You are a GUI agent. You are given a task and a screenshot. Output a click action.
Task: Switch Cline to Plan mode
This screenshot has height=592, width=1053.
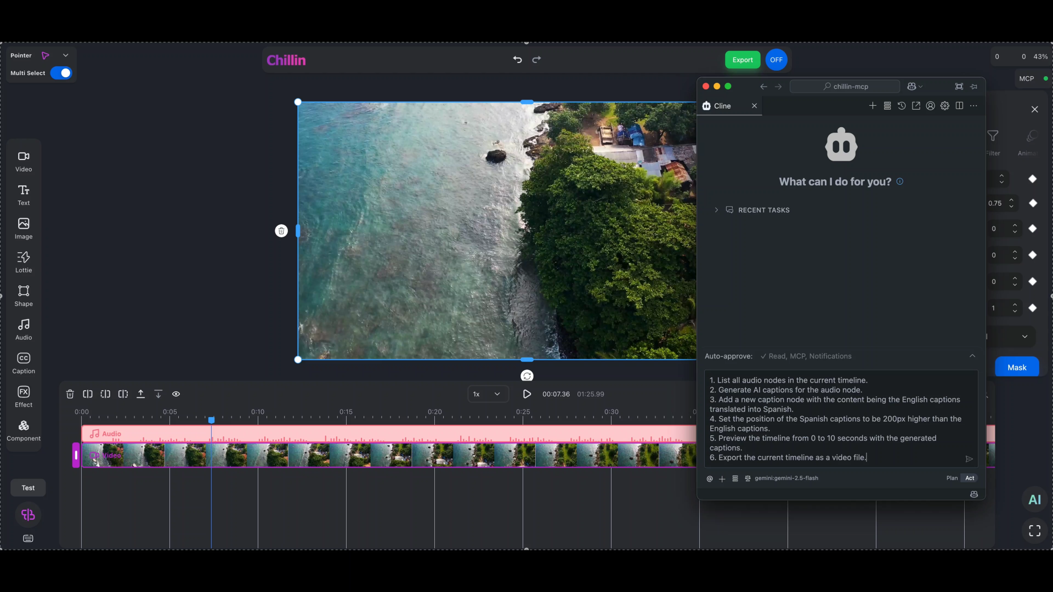point(952,478)
